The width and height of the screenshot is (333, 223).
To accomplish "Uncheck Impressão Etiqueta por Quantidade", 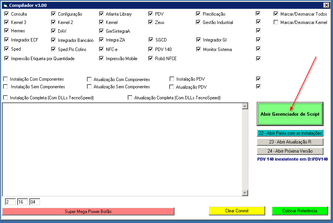I will coord(6,58).
